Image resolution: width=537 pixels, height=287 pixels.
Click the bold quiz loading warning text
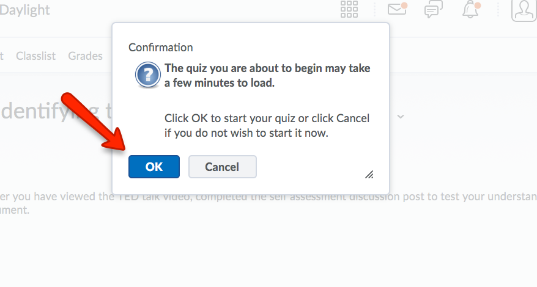[267, 76]
